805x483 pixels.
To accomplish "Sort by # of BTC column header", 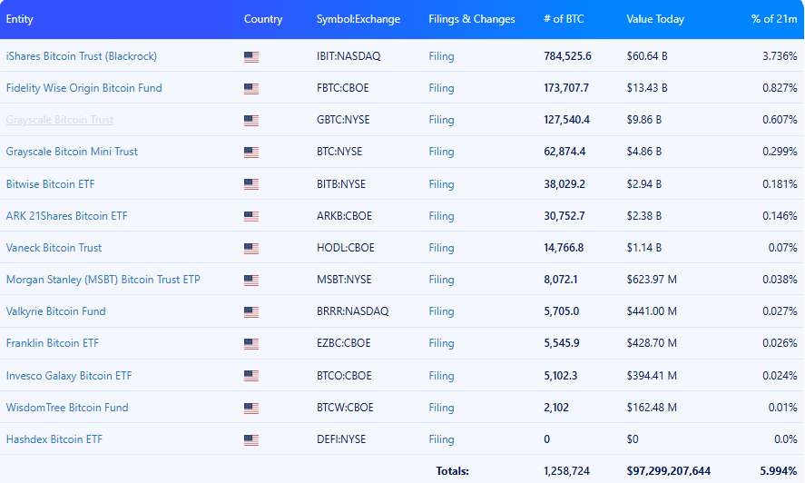I will click(x=564, y=19).
